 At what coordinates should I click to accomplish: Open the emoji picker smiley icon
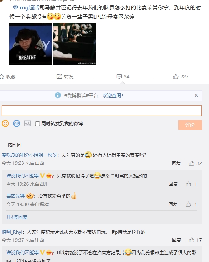[x=5, y=123]
